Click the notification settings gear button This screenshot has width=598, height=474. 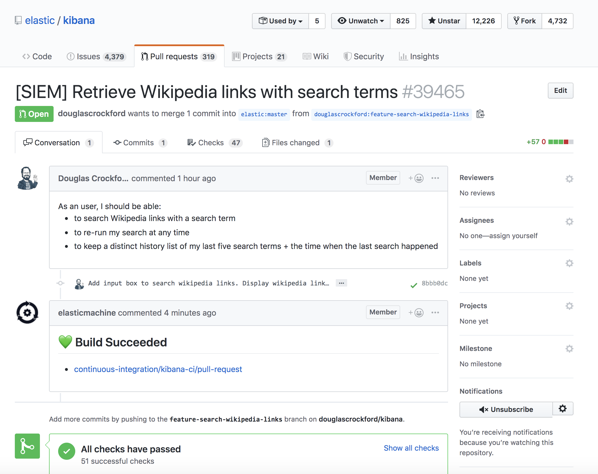click(x=562, y=409)
